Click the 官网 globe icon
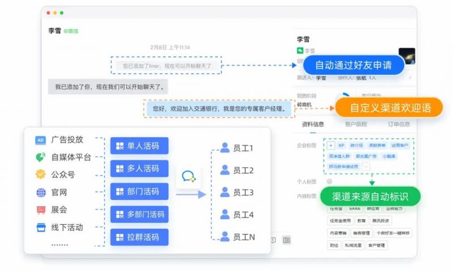 point(41,193)
